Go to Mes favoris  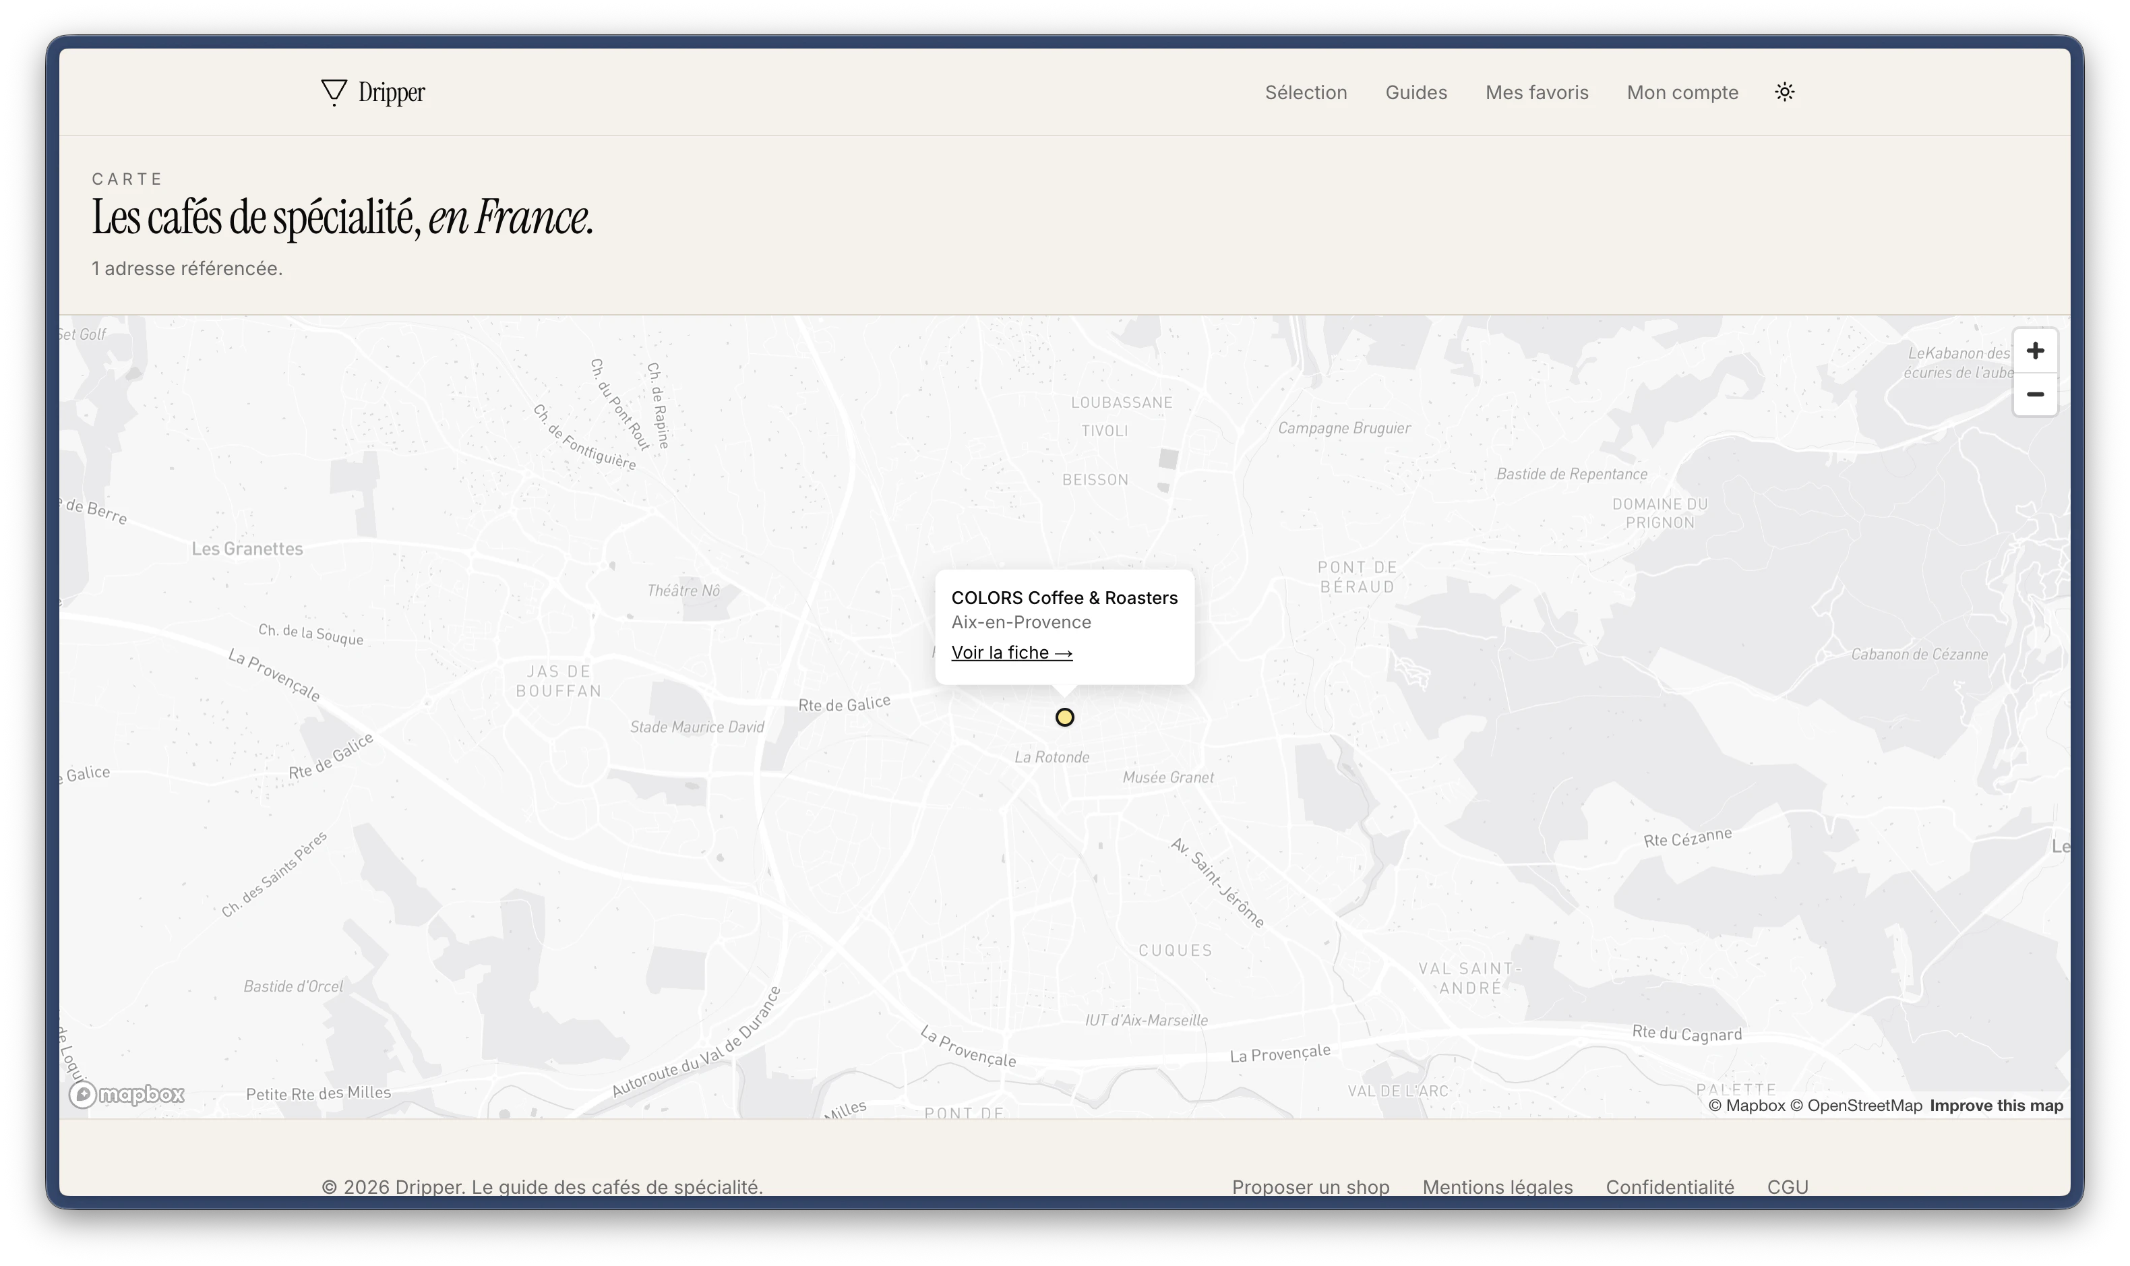(x=1537, y=92)
